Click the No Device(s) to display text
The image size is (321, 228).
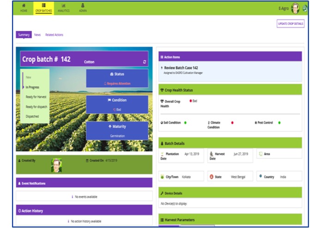(174, 204)
